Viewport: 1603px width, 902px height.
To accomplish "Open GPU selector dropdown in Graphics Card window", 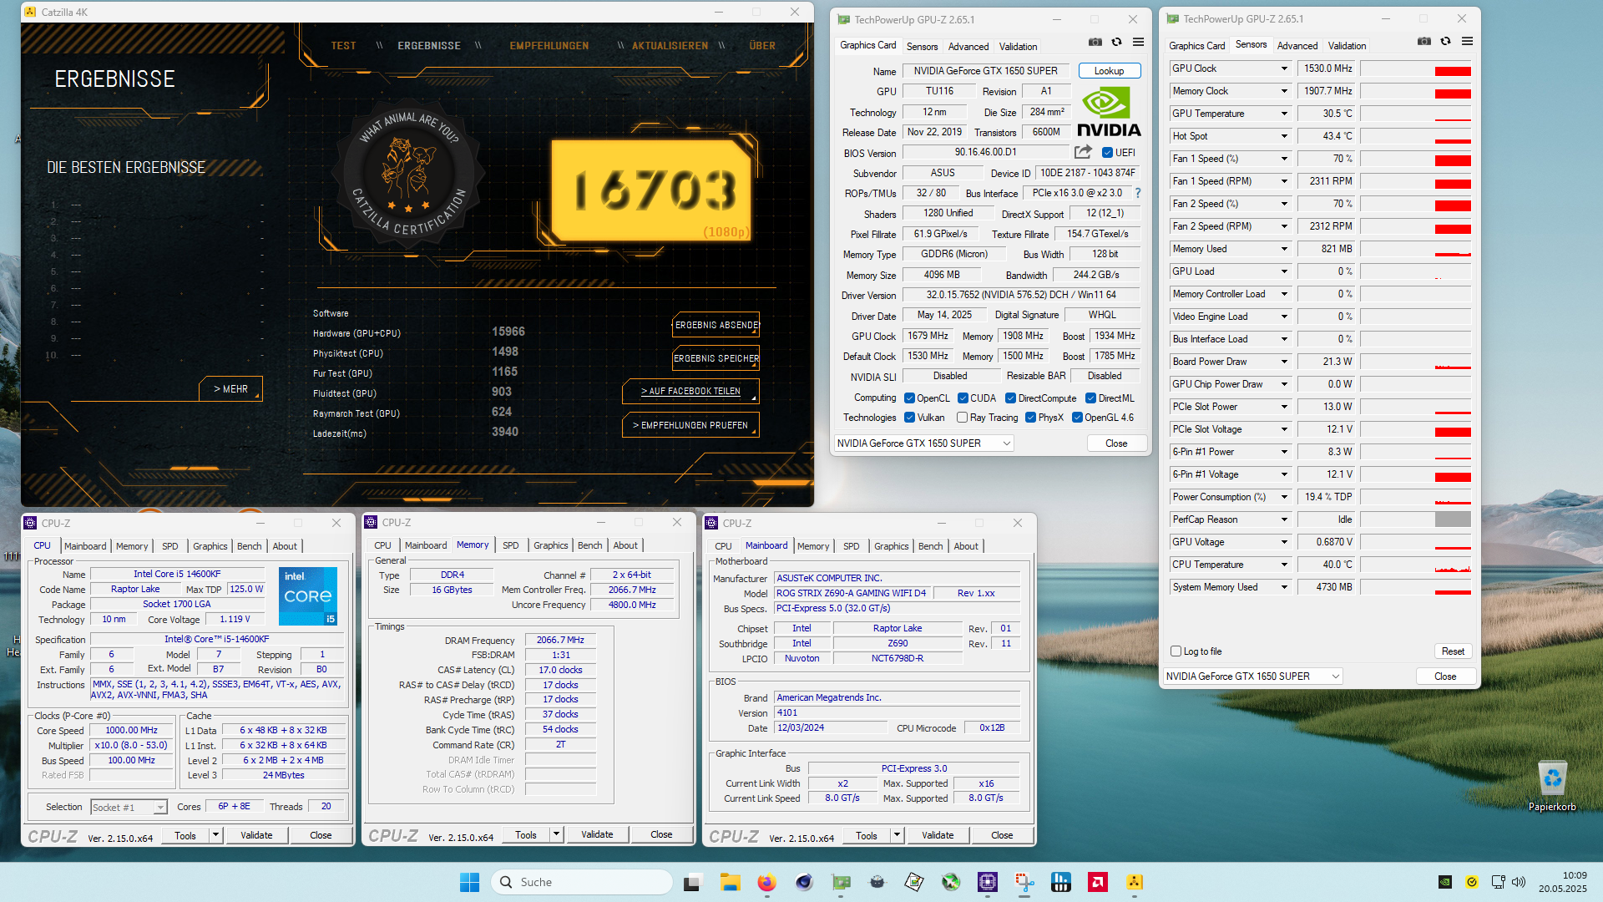I will pyautogui.click(x=924, y=443).
